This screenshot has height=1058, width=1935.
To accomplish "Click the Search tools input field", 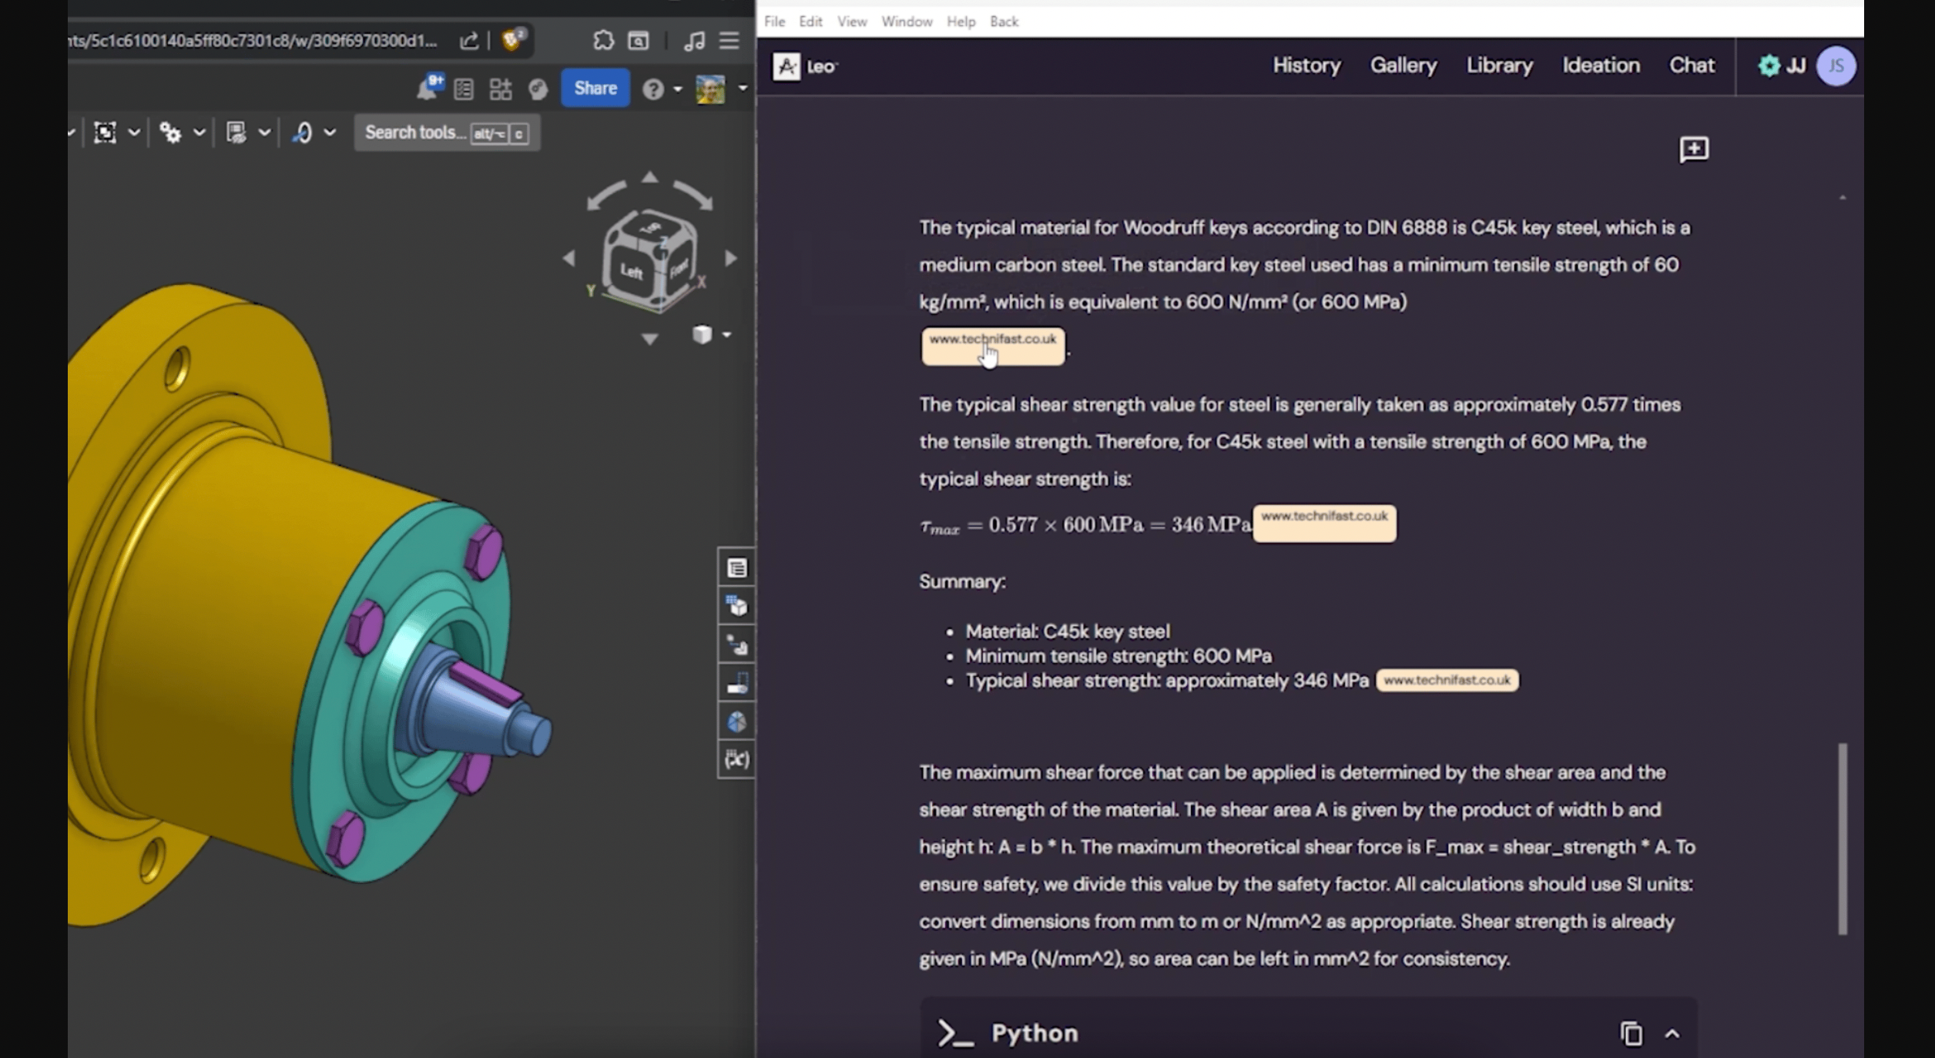I will [414, 133].
